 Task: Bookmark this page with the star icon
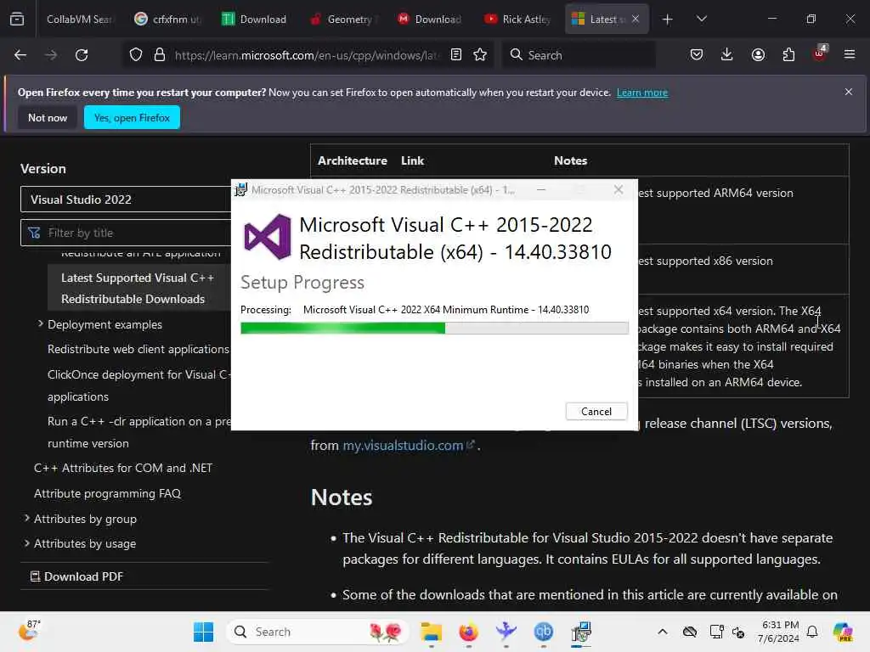[480, 55]
